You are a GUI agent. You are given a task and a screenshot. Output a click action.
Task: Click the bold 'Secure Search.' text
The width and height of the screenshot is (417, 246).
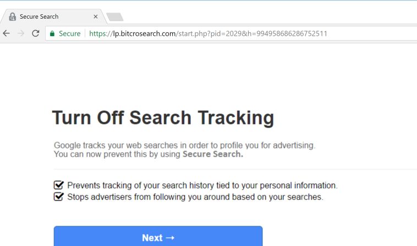(213, 154)
